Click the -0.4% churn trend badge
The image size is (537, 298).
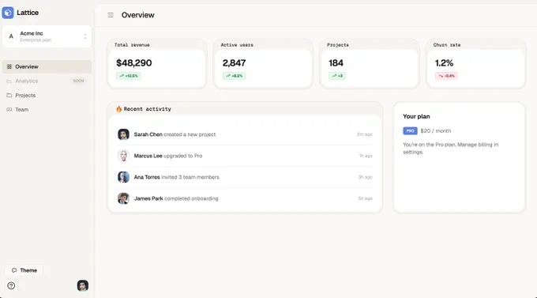[x=447, y=76]
